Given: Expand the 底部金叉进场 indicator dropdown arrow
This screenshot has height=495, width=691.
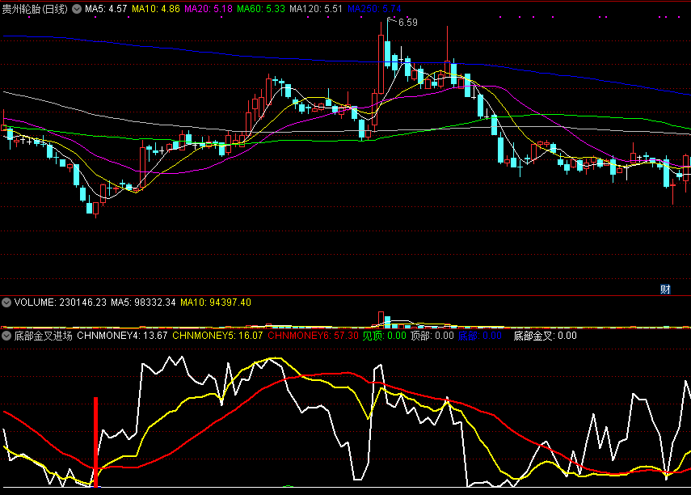Looking at the screenshot, I should pyautogui.click(x=6, y=336).
